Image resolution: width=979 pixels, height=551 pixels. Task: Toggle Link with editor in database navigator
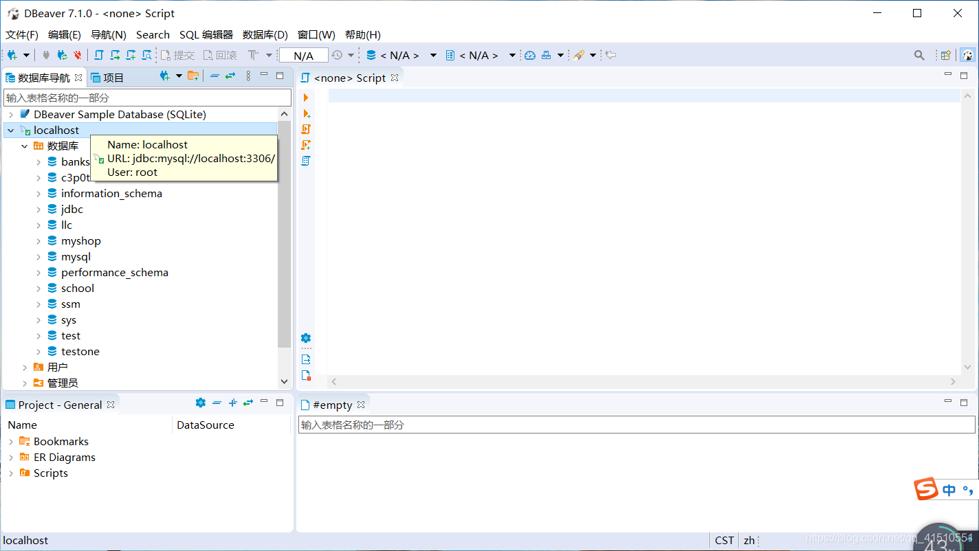pos(230,76)
